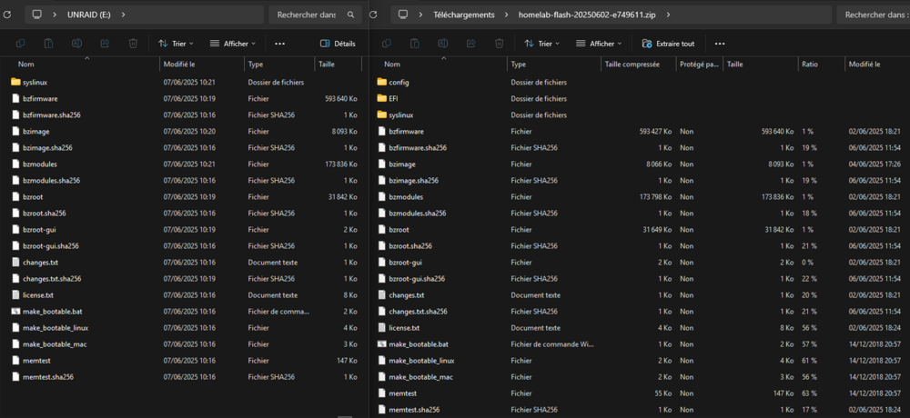Click the paste clipboard icon in left toolbar
The image size is (910, 418).
coord(49,44)
